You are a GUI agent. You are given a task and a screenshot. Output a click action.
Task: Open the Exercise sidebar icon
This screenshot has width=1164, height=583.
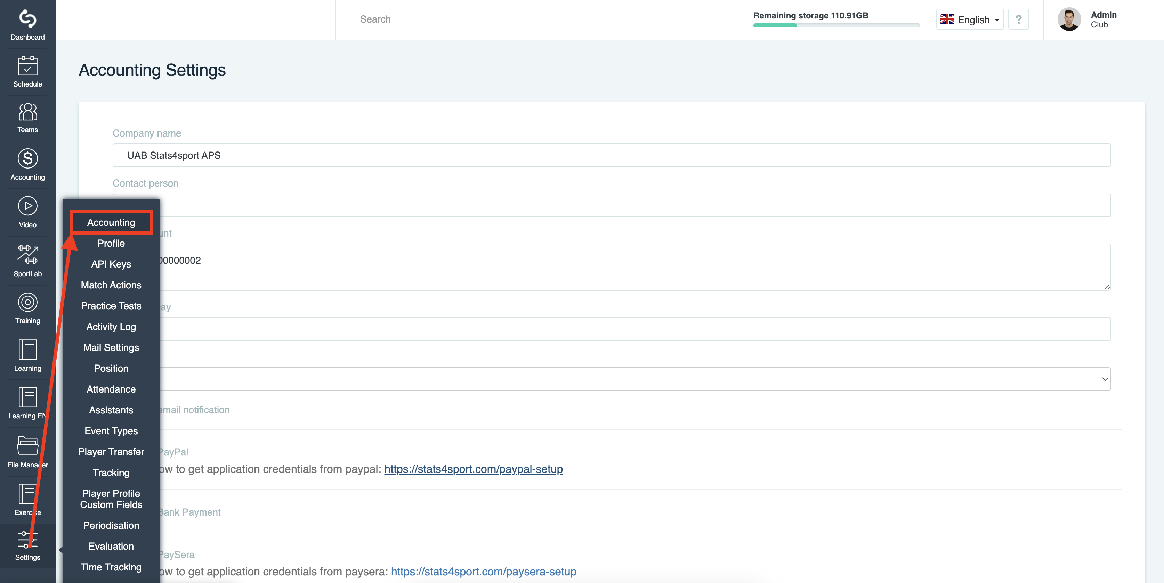[x=27, y=494]
